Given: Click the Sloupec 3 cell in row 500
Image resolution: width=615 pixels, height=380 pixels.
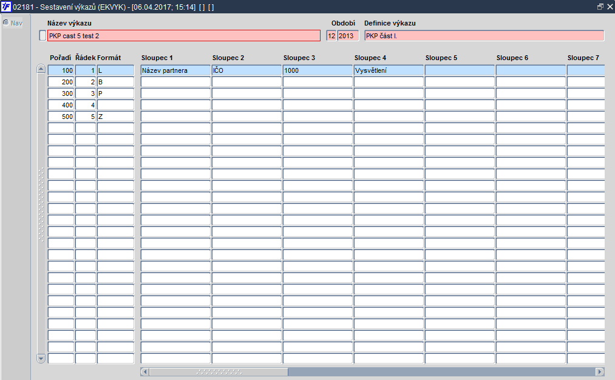Looking at the screenshot, I should click(318, 117).
